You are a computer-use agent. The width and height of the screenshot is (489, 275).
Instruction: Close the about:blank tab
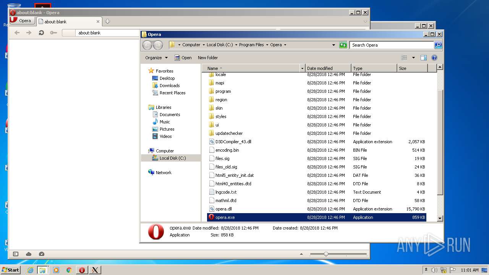click(98, 22)
